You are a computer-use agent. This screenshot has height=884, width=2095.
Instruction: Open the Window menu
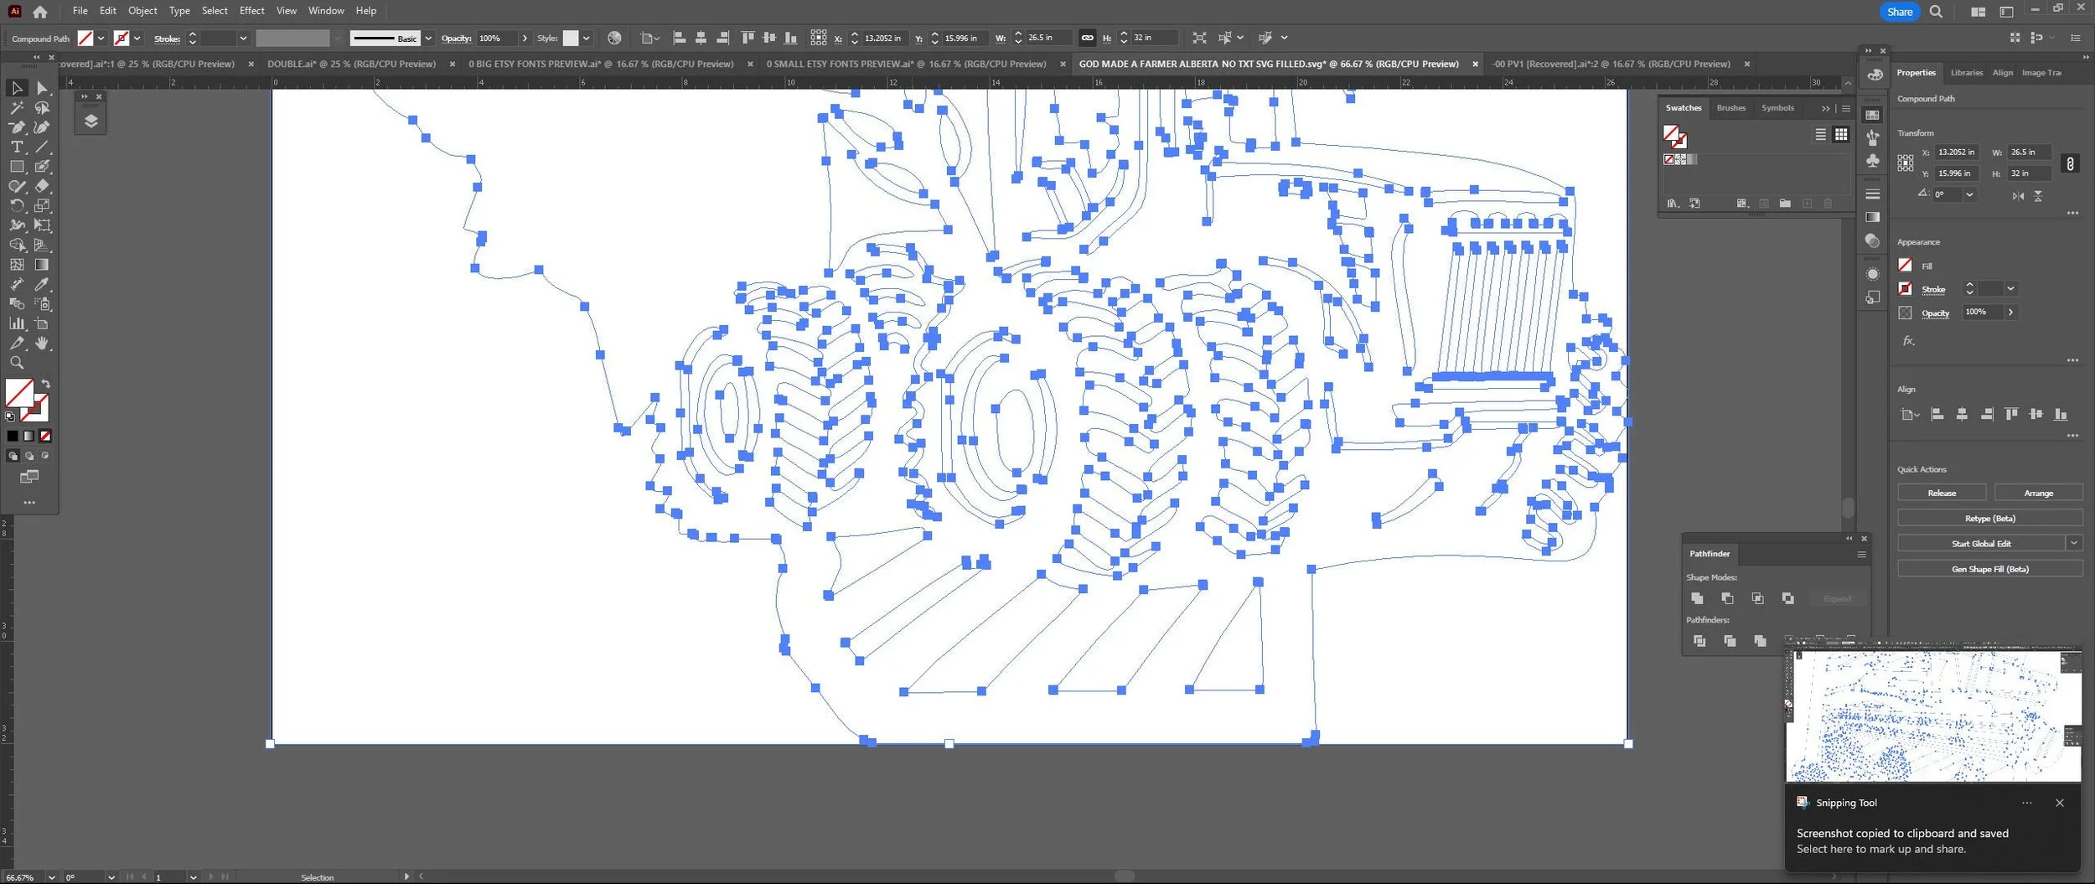(326, 11)
